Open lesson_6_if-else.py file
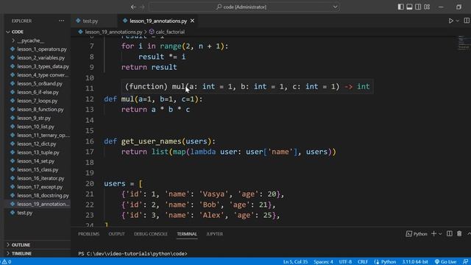Screen dimensions: 471x265 tap(38, 92)
